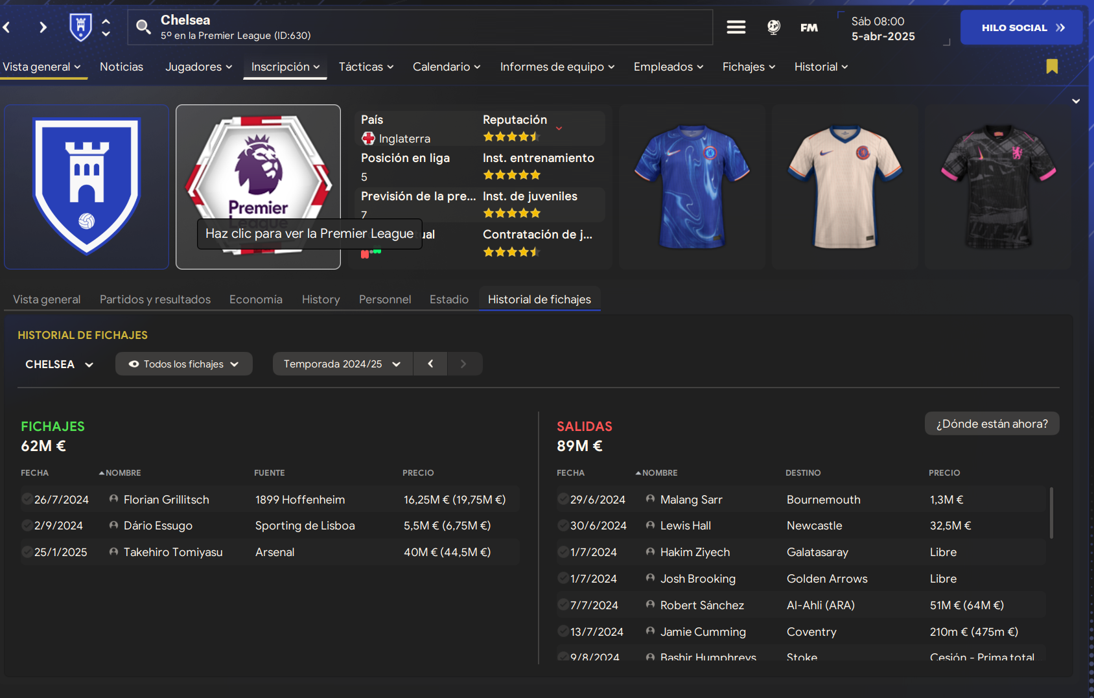Expand the Inscripción dropdown
1094x698 pixels.
point(285,67)
